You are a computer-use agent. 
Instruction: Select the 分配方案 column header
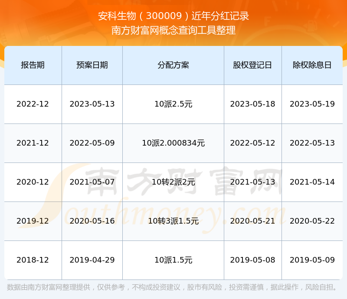point(173,65)
